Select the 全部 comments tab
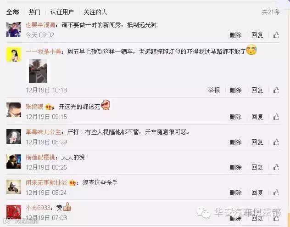Image resolution: width=290 pixels, height=227 pixels. (12, 12)
